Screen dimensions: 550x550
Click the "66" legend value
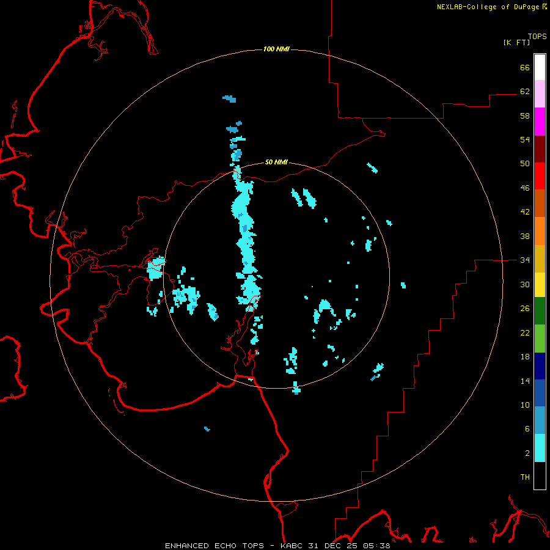coord(525,67)
